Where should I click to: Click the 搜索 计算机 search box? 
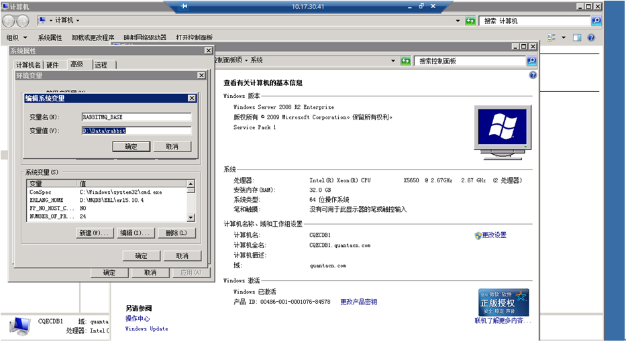pos(534,21)
